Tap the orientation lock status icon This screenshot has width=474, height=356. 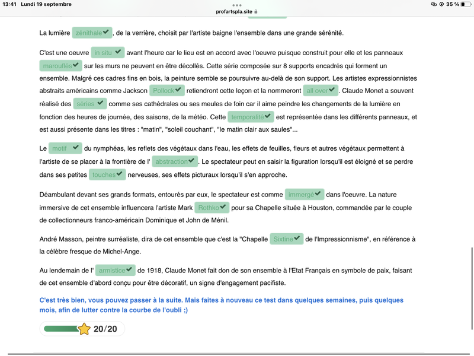pyautogui.click(x=441, y=4)
